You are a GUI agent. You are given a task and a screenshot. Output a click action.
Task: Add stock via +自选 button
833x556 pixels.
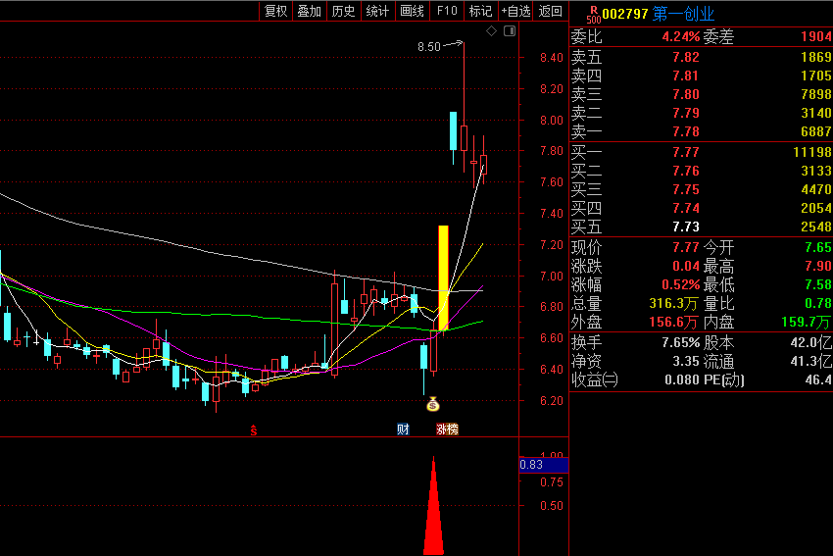(515, 11)
